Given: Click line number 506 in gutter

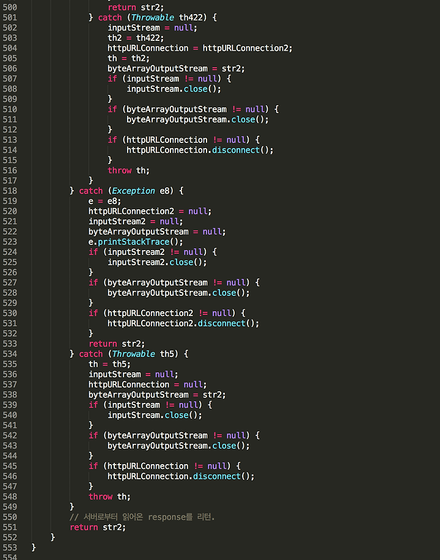Looking at the screenshot, I should click(10, 68).
